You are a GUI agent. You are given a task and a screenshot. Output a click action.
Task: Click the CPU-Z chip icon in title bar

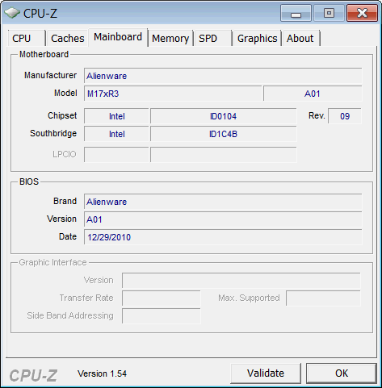(12, 13)
